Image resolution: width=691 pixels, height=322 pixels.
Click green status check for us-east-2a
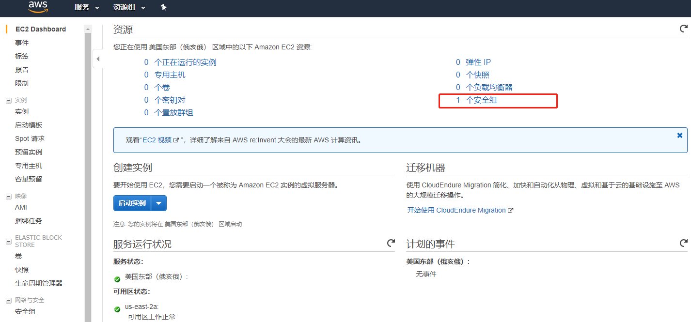(117, 309)
